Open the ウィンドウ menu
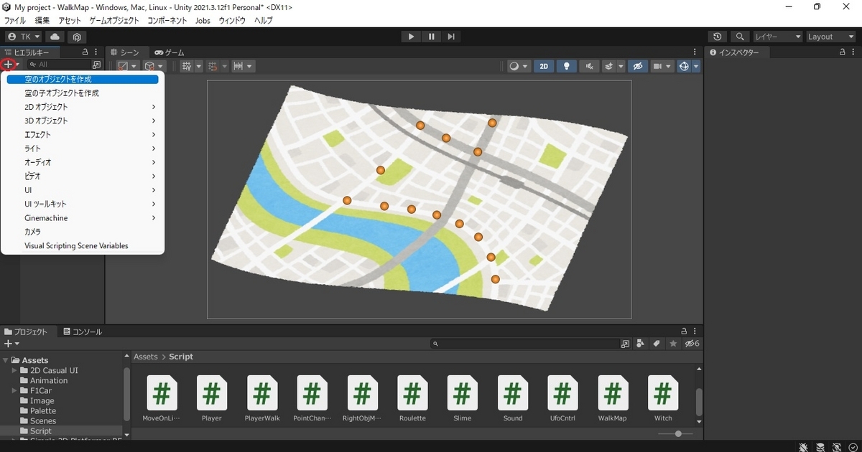Viewport: 862px width, 452px height. [x=232, y=21]
